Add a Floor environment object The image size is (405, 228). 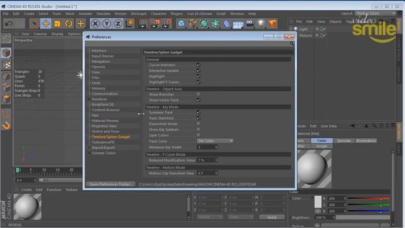click(x=238, y=24)
